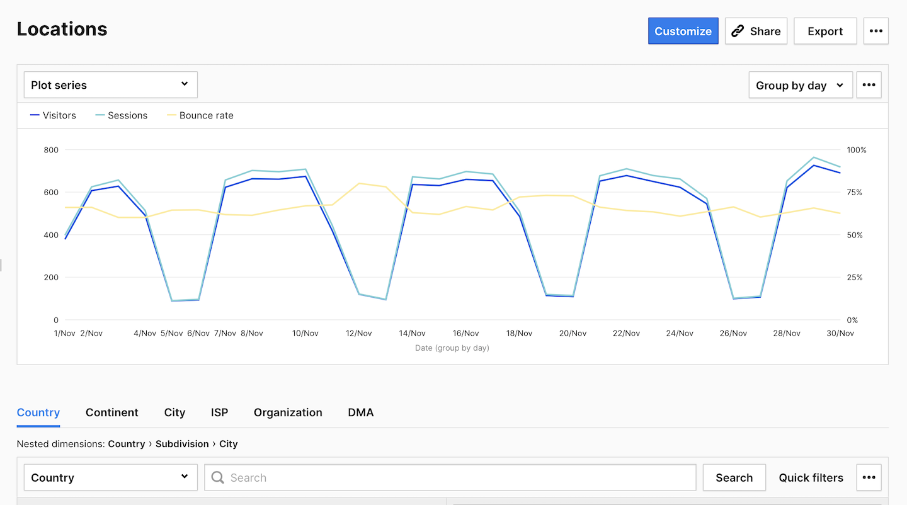
Task: Switch to the ISP tab
Action: [219, 412]
